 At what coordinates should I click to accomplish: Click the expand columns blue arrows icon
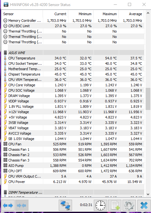pyautogui.click(x=8, y=205)
